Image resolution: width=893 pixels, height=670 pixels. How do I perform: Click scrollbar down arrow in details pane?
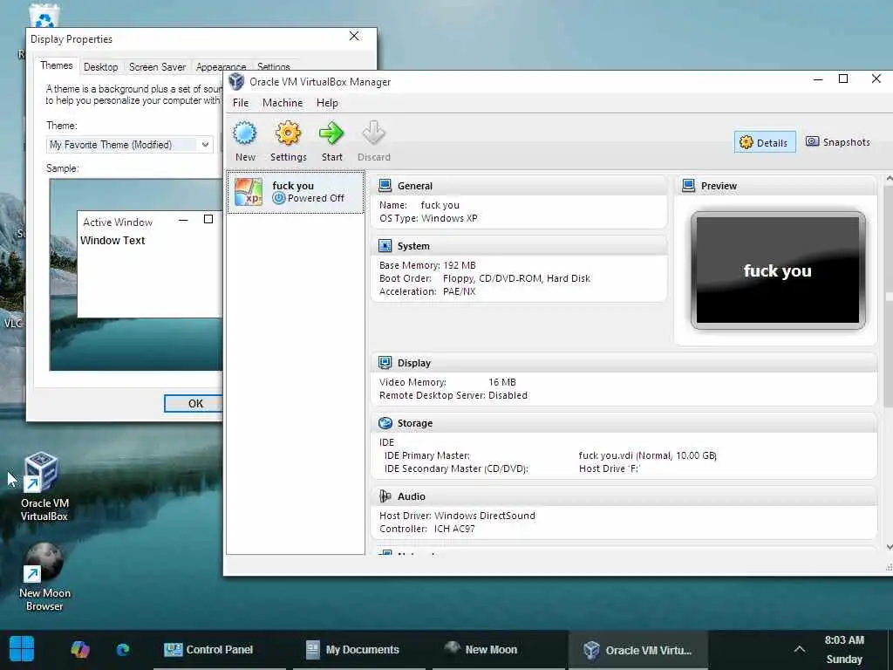point(889,547)
